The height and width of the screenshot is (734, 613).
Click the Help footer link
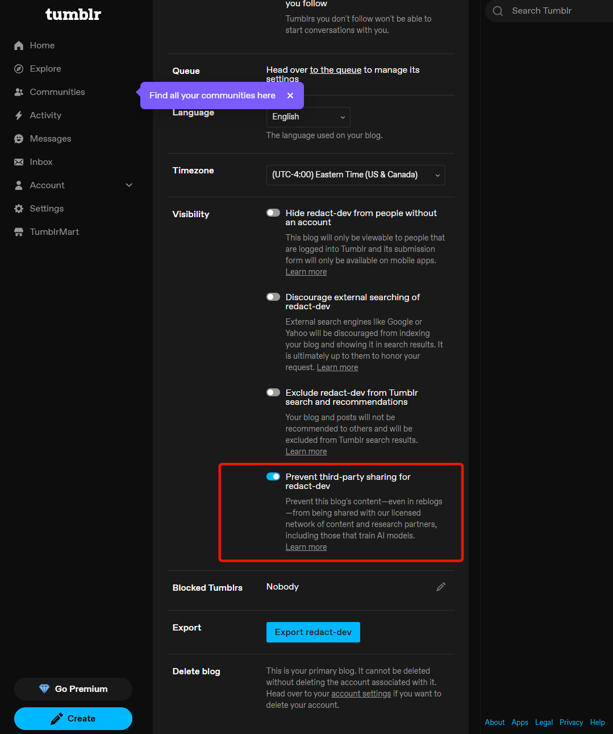coord(598,723)
